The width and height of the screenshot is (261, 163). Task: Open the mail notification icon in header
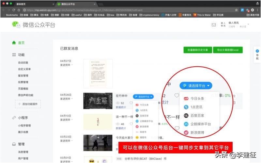click(x=214, y=25)
